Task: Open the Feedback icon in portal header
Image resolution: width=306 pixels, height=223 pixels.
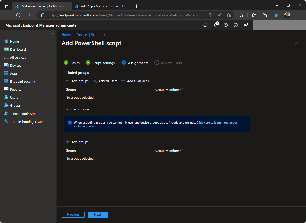Action: coord(246,25)
